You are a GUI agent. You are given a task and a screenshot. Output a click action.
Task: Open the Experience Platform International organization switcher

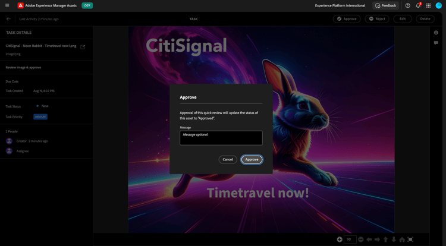point(340,5)
